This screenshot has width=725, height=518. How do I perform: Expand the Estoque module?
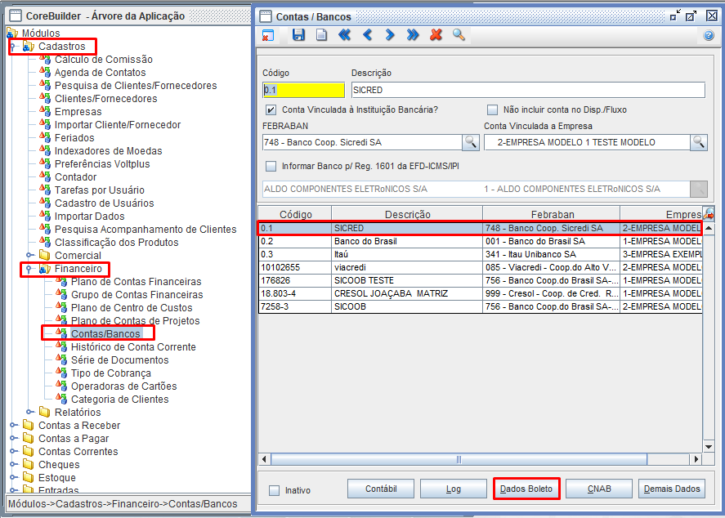click(13, 477)
